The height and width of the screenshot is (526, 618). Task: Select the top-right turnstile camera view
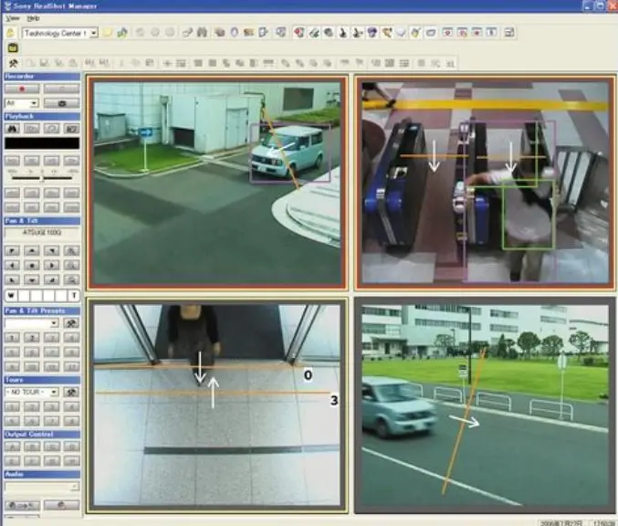pos(485,183)
